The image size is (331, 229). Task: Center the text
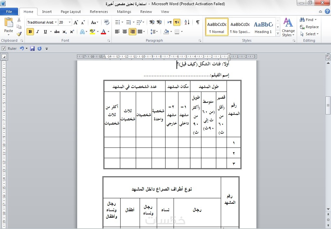click(x=125, y=32)
